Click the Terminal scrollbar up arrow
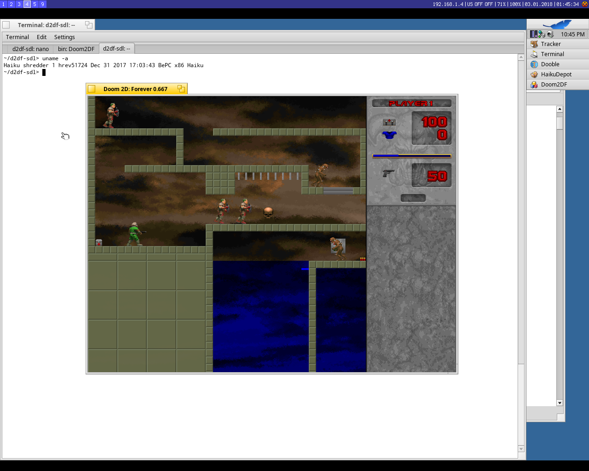Screen dimensions: 589x471 [x=521, y=57]
